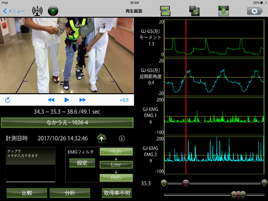Fast forward the video playback
Viewport: 268px width, 201px height.
click(83, 100)
